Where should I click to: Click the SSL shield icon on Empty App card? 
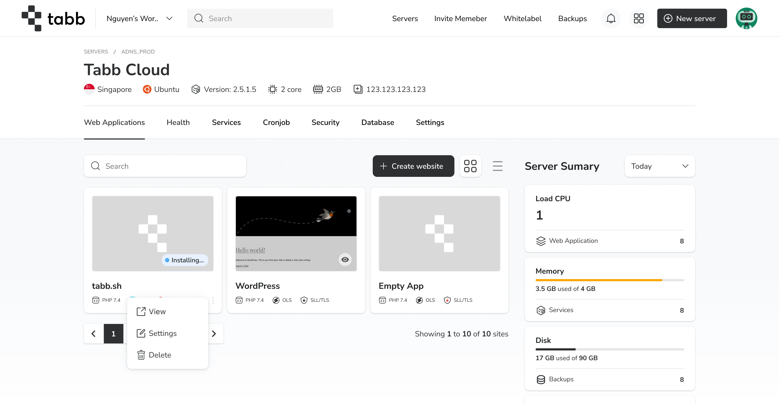click(447, 300)
